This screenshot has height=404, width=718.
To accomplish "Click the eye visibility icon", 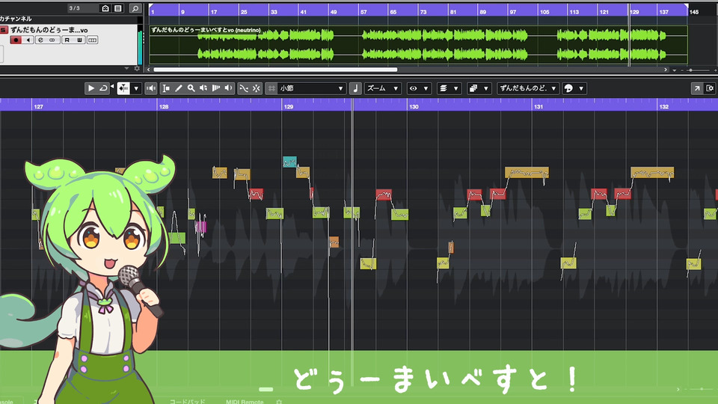I will point(413,88).
